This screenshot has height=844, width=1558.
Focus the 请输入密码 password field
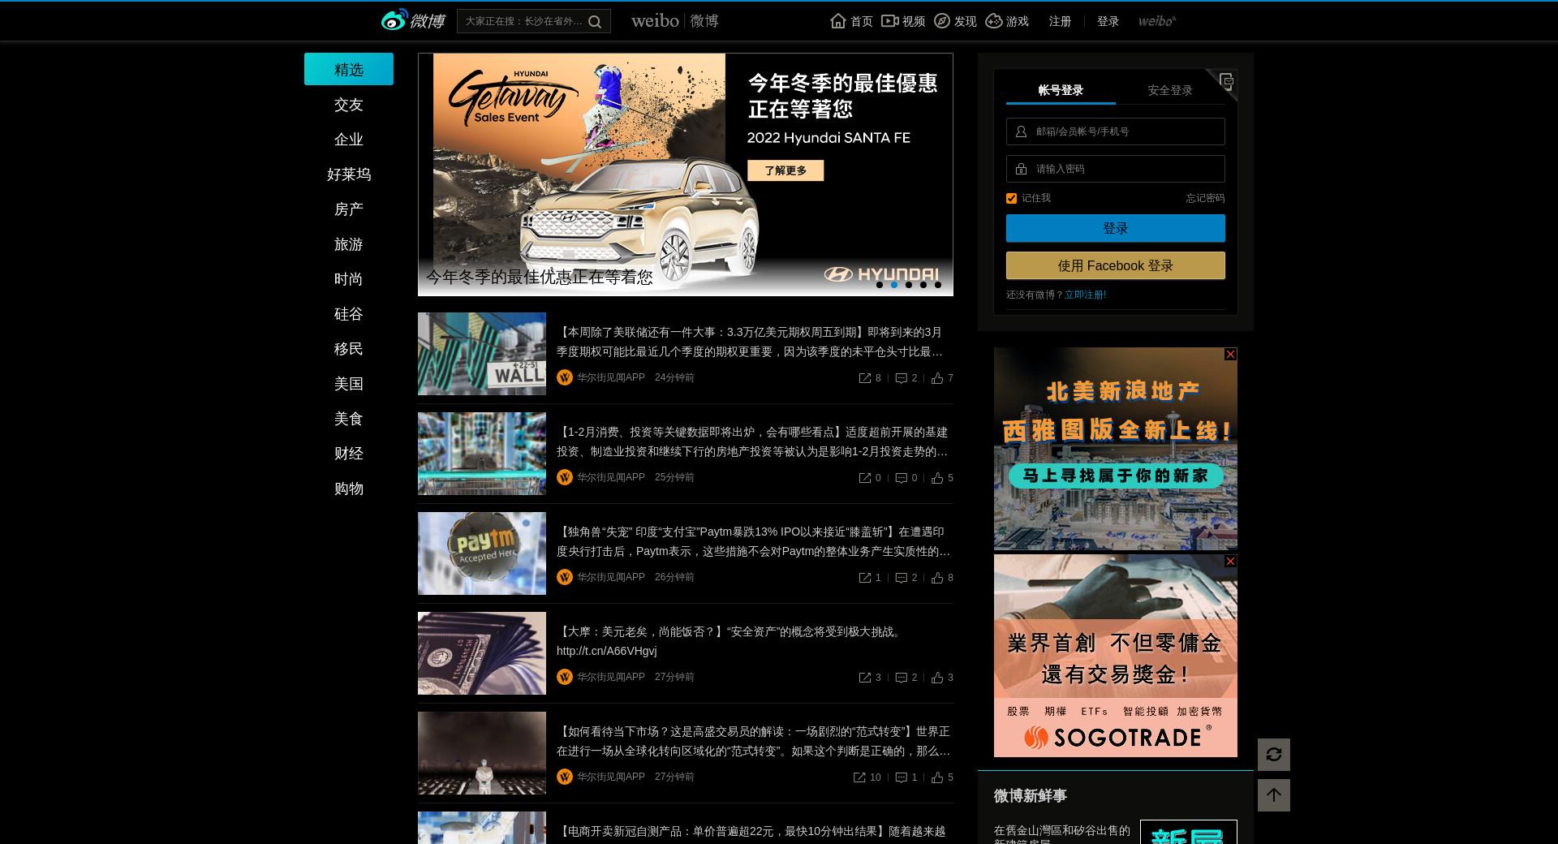coord(1116,169)
